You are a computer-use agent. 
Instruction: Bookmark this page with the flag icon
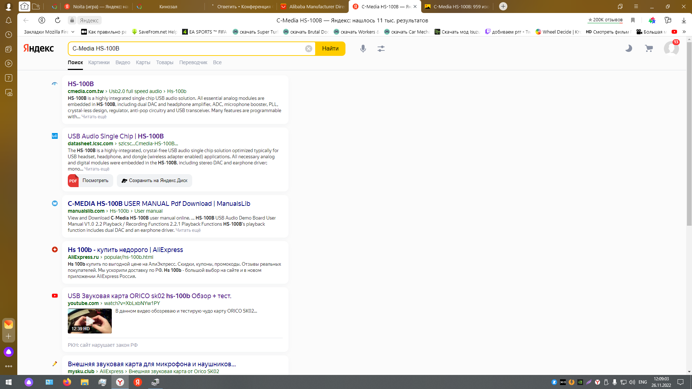[633, 20]
